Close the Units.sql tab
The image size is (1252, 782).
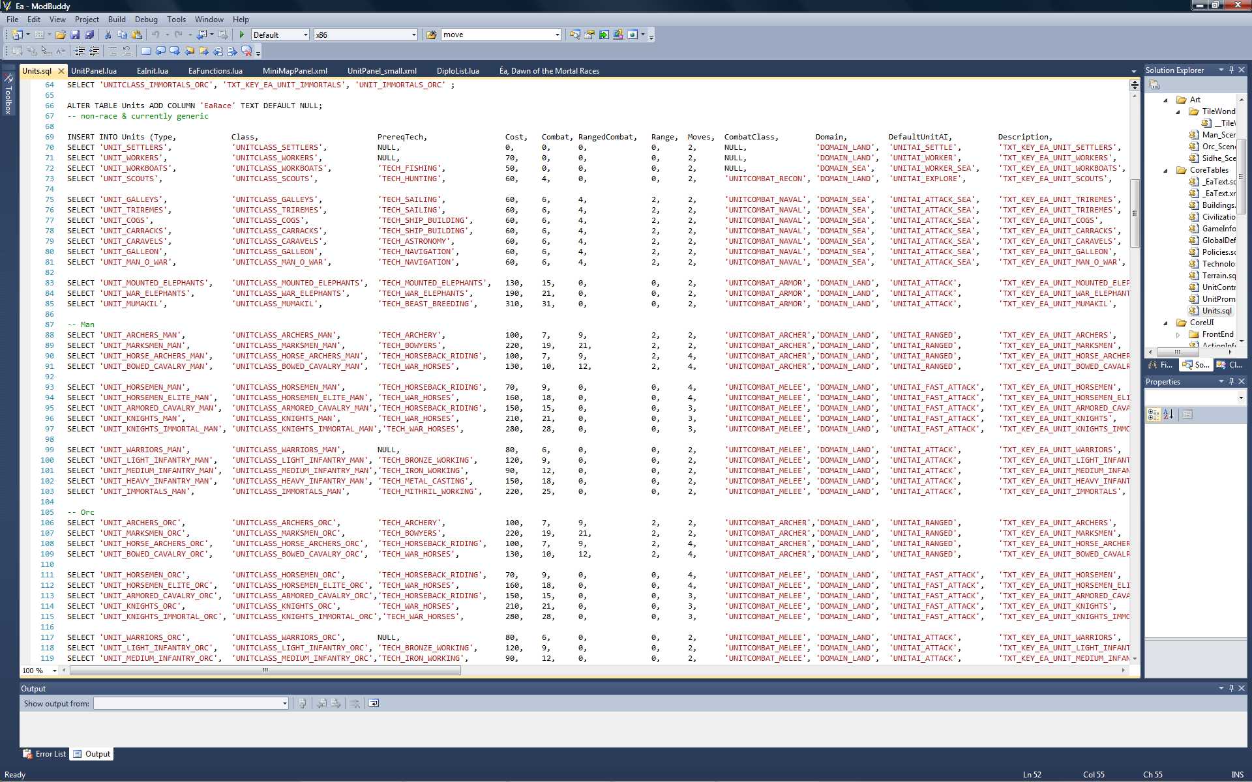point(61,71)
